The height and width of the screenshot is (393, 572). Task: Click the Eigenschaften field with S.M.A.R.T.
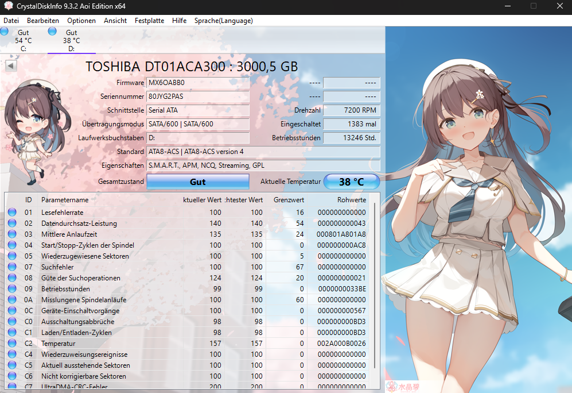[263, 165]
